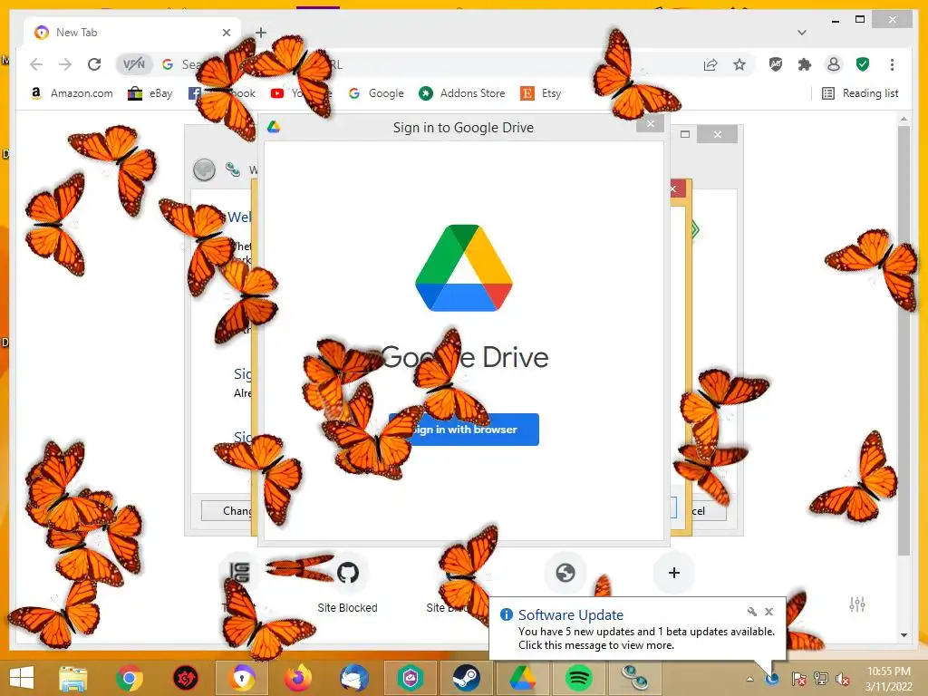Launch Google Chrome from taskbar

[x=129, y=678]
